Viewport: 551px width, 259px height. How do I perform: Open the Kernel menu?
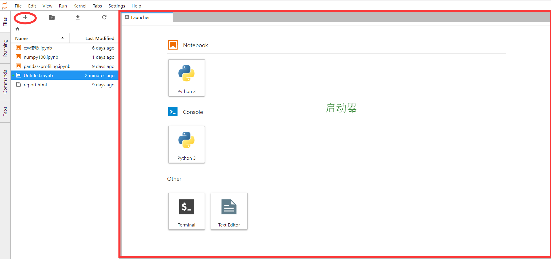click(80, 6)
